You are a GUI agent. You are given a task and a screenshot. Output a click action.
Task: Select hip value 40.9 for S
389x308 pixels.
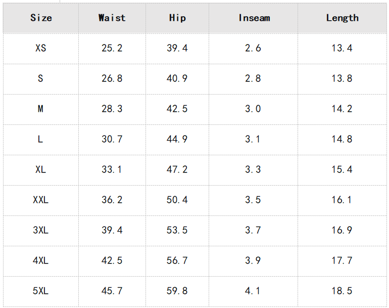177,79
